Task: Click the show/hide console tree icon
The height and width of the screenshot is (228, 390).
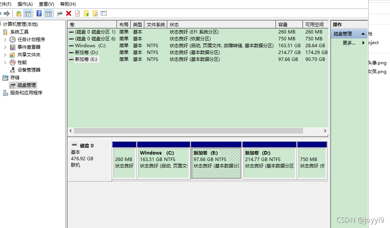Action: [x=28, y=14]
